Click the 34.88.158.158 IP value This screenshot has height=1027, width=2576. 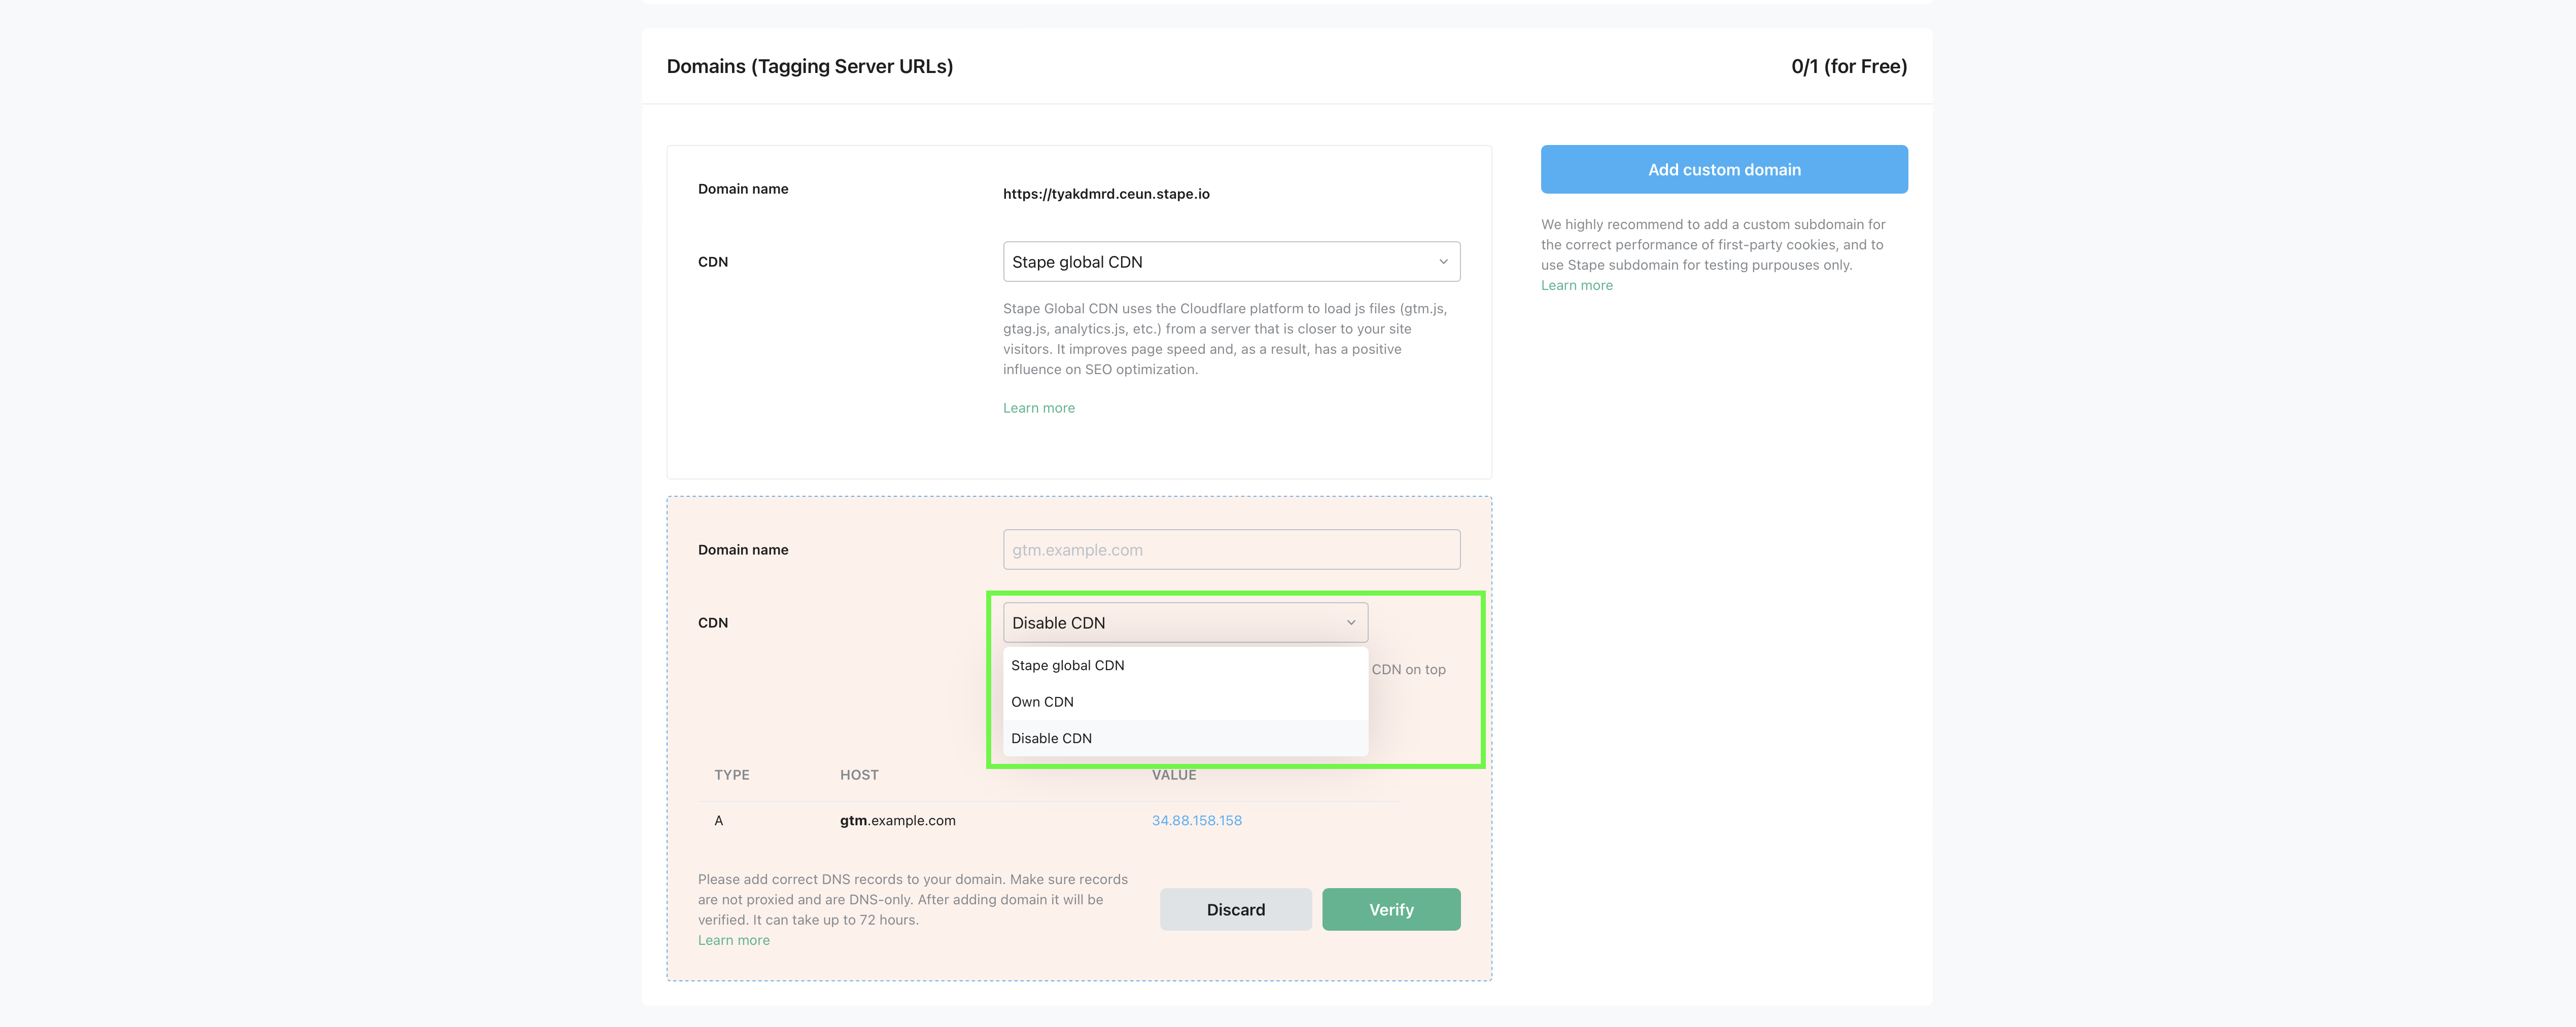(x=1196, y=820)
